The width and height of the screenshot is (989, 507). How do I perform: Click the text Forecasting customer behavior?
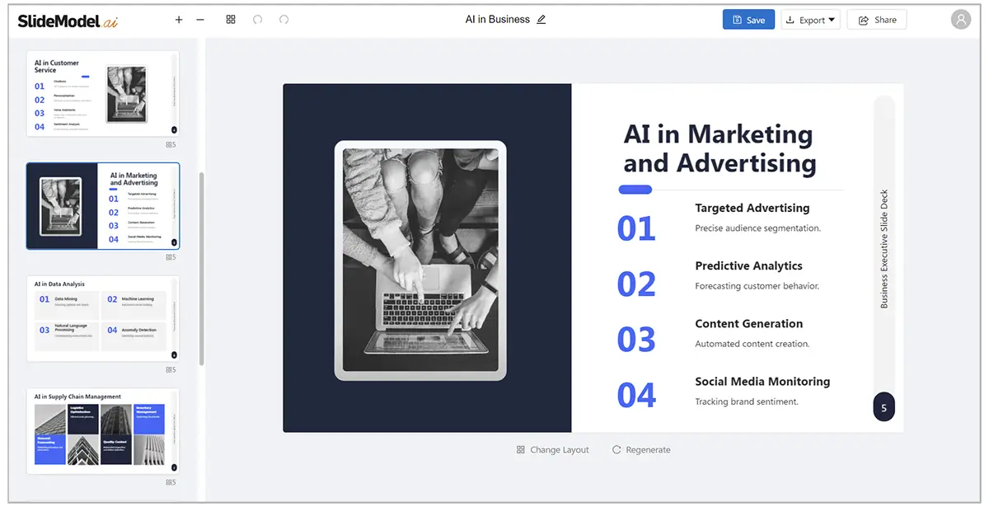[x=757, y=286]
